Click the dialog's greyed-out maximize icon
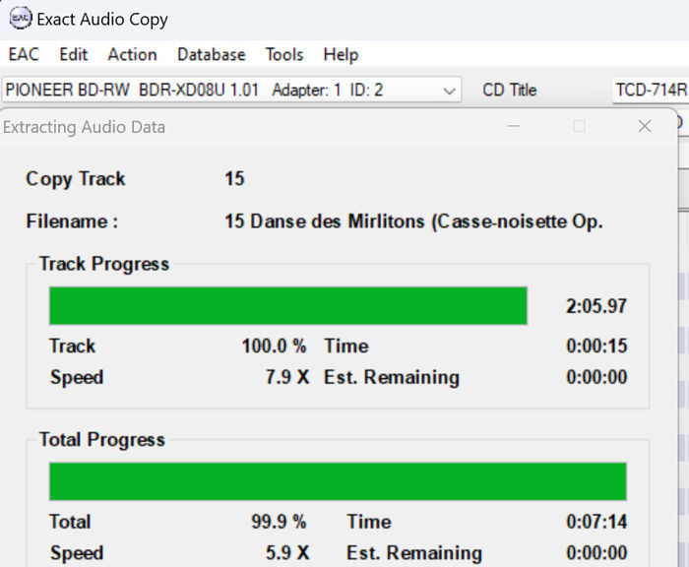Image resolution: width=689 pixels, height=567 pixels. coord(579,127)
